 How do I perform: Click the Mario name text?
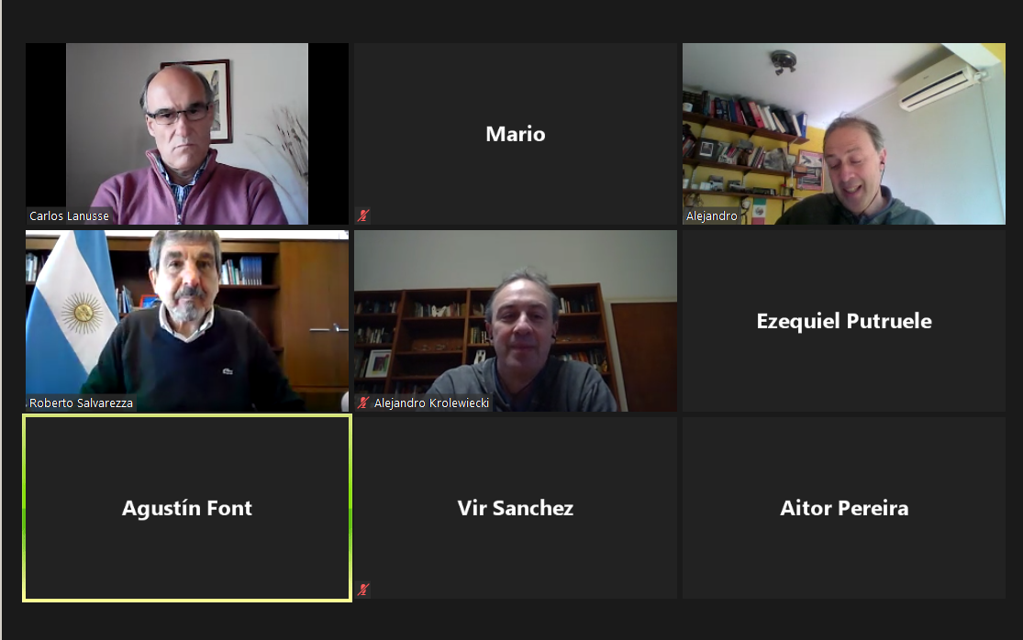516,134
